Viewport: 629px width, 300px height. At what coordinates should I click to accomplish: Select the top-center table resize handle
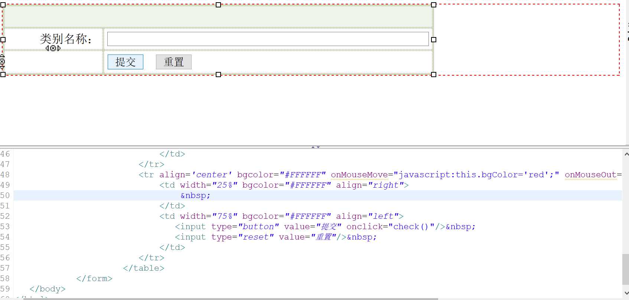[218, 5]
